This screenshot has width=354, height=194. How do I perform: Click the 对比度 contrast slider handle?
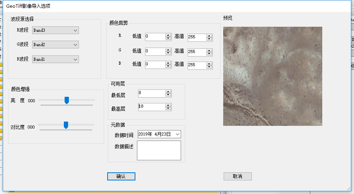66,125
